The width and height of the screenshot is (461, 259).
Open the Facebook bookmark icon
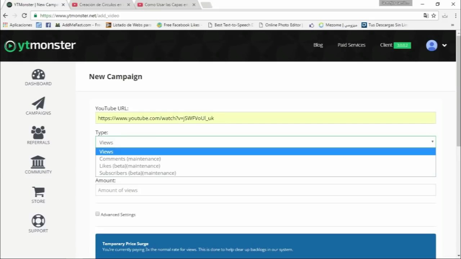pyautogui.click(x=48, y=25)
